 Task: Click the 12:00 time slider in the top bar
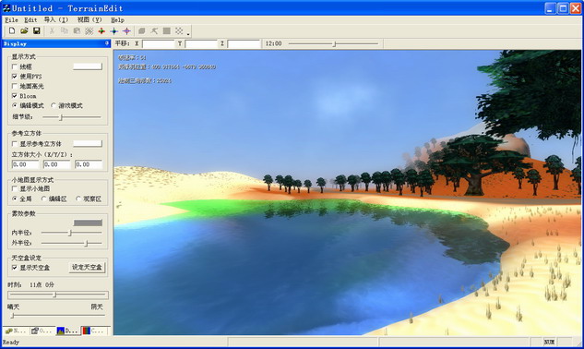(333, 43)
